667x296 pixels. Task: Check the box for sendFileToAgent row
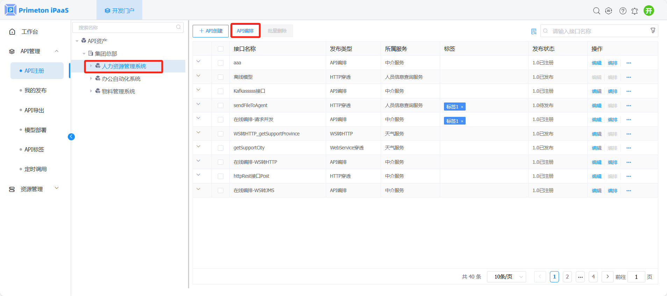pos(221,105)
